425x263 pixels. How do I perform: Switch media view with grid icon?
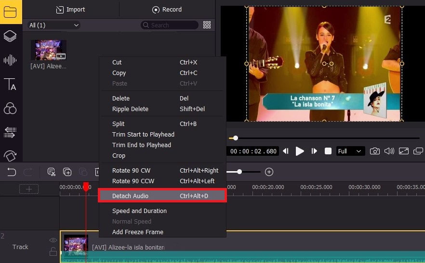point(207,25)
